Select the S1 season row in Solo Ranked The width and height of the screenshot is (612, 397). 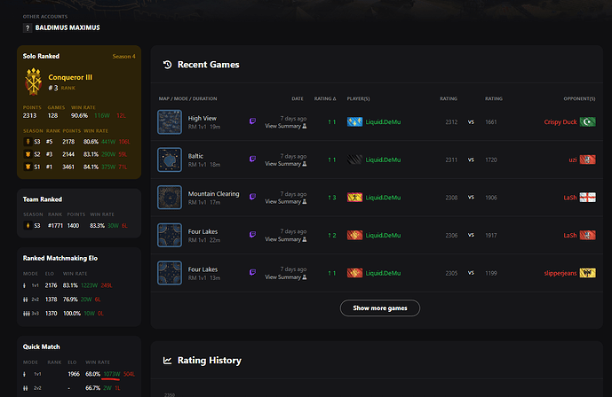76,167
